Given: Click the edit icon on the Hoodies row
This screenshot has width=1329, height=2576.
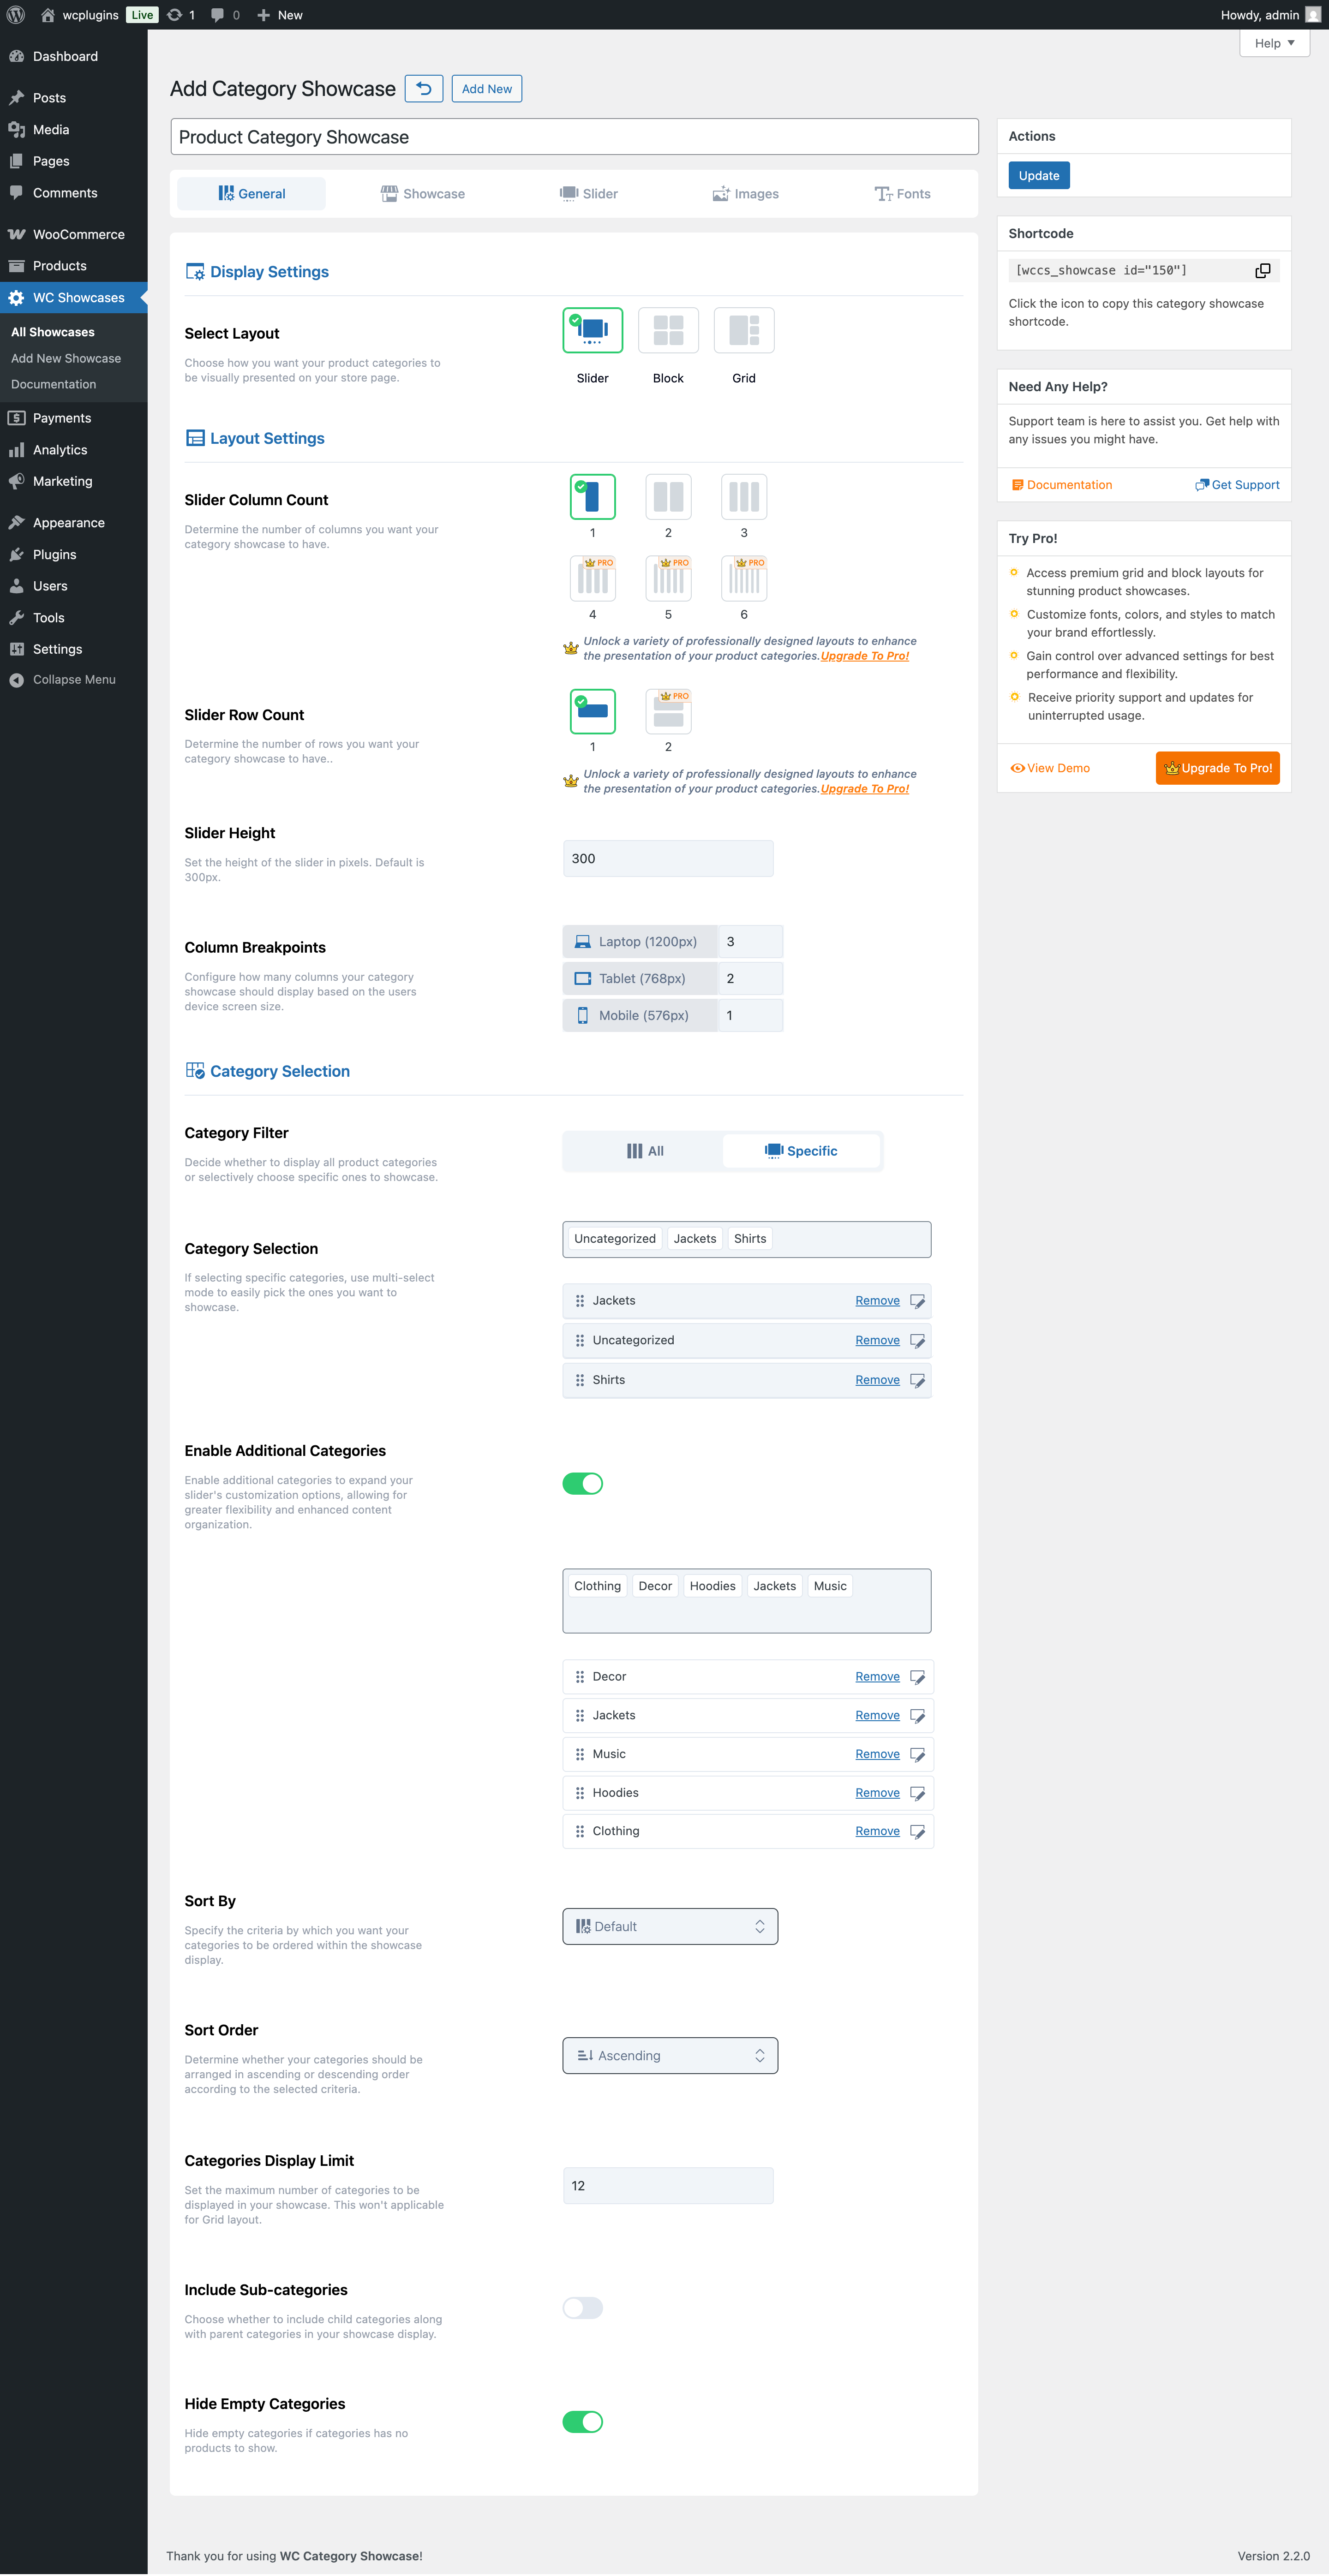Looking at the screenshot, I should (x=917, y=1793).
